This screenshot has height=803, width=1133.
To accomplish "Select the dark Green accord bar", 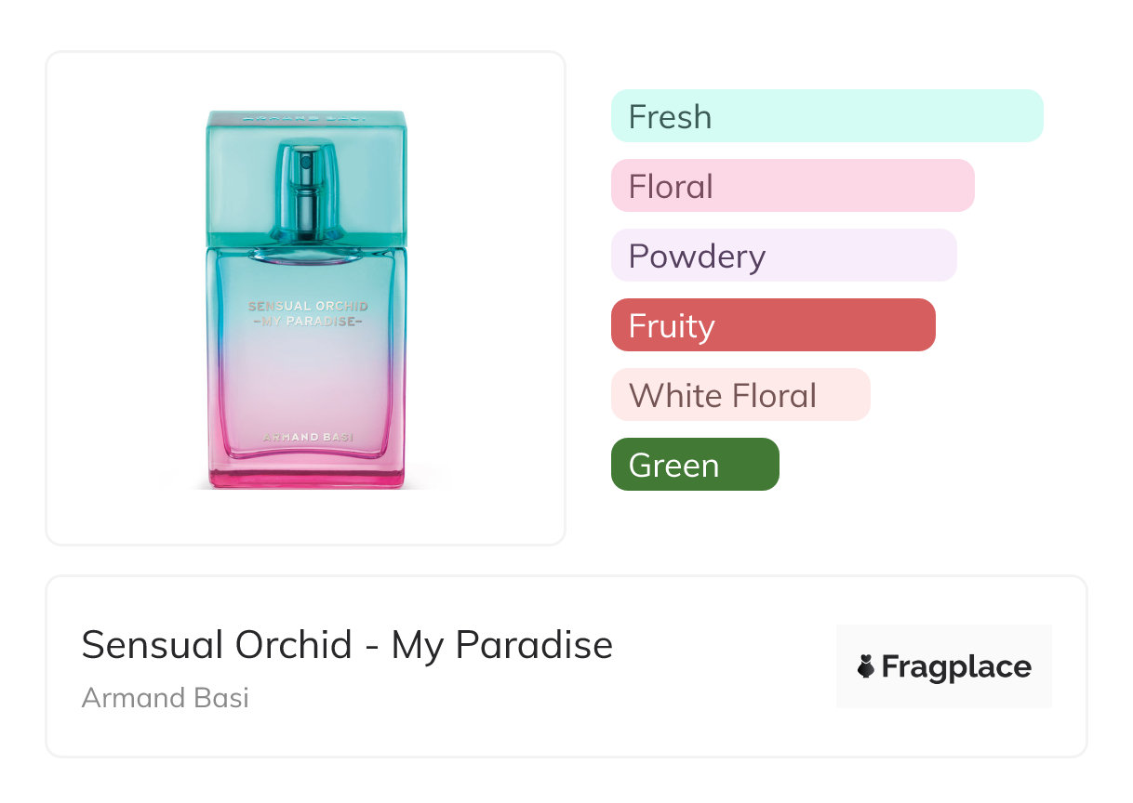I will tap(694, 465).
